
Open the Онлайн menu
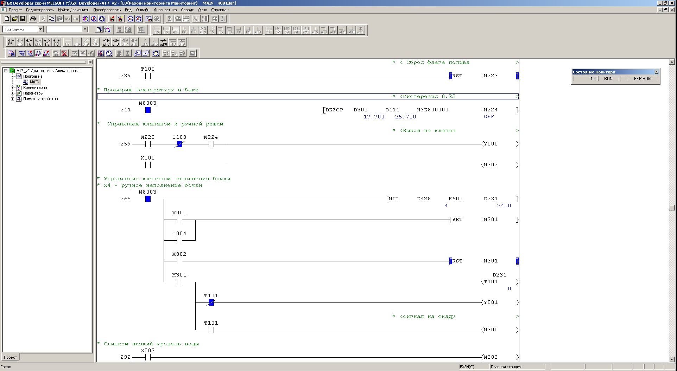point(143,10)
